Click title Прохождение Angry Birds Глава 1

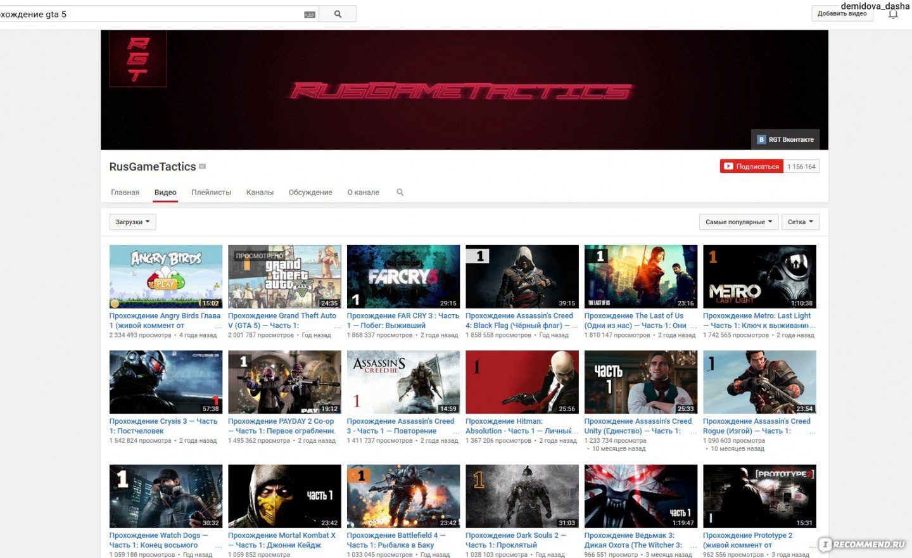coord(165,320)
